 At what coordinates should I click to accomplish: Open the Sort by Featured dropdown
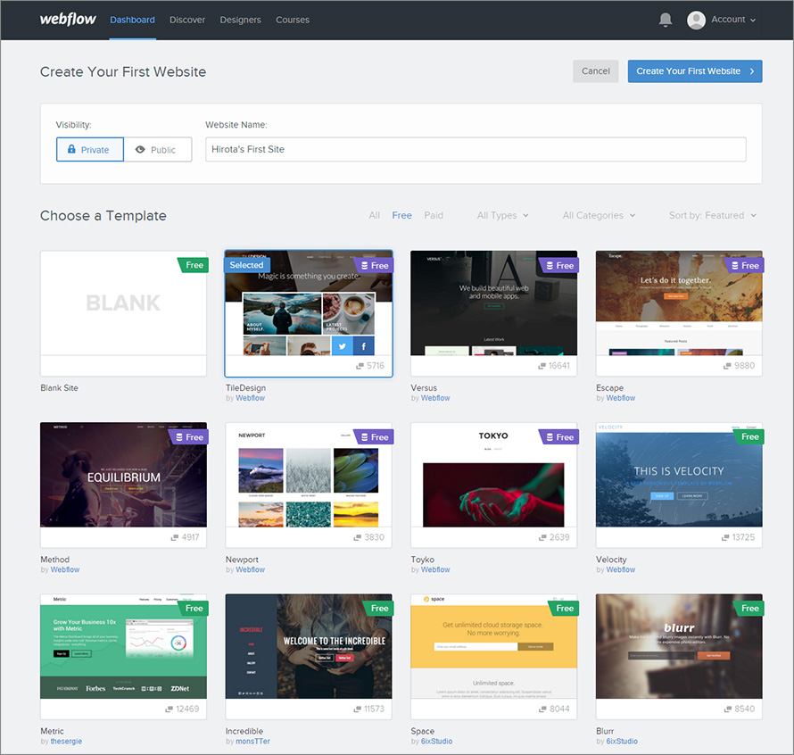[713, 215]
